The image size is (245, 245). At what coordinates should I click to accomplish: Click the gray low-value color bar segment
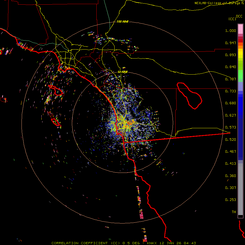point(240,189)
